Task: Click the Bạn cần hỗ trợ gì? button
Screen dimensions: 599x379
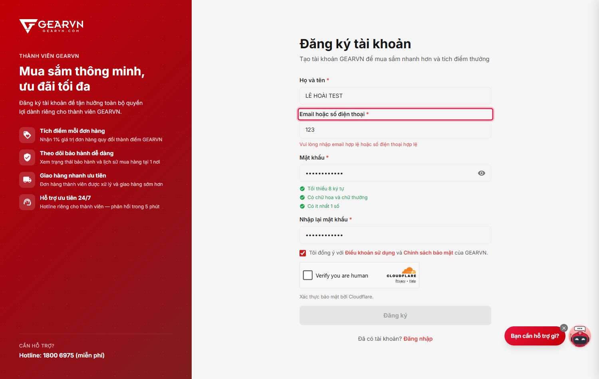Action: click(x=535, y=336)
